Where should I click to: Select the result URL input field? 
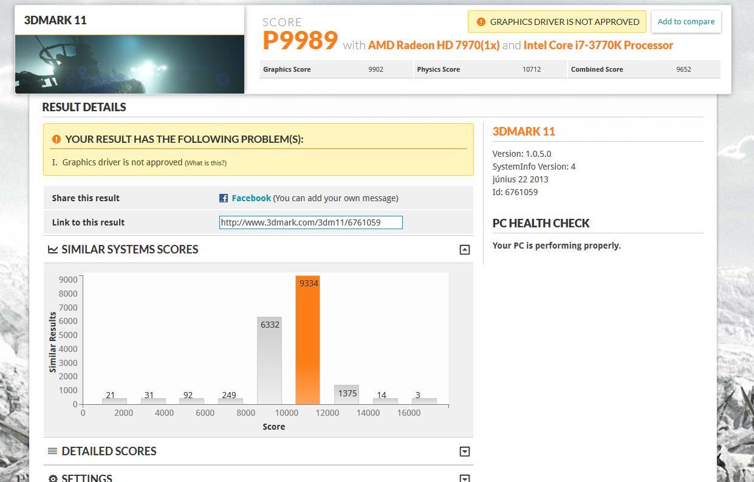(x=310, y=222)
